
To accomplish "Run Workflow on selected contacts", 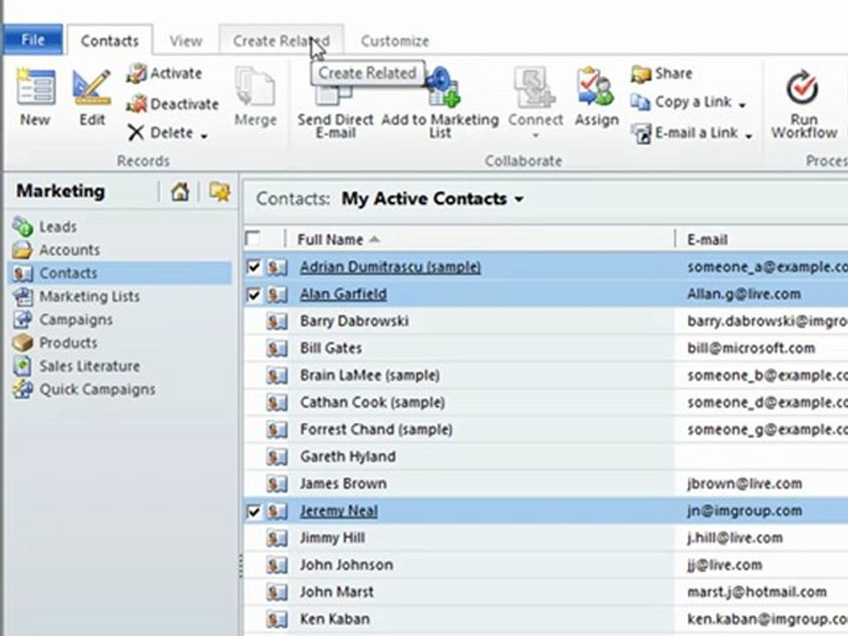I will pyautogui.click(x=804, y=104).
